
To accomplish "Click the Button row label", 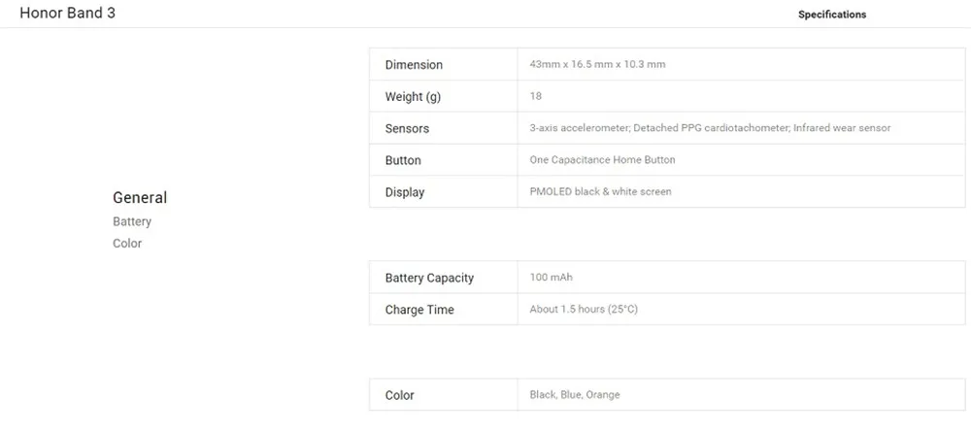I will pyautogui.click(x=403, y=160).
